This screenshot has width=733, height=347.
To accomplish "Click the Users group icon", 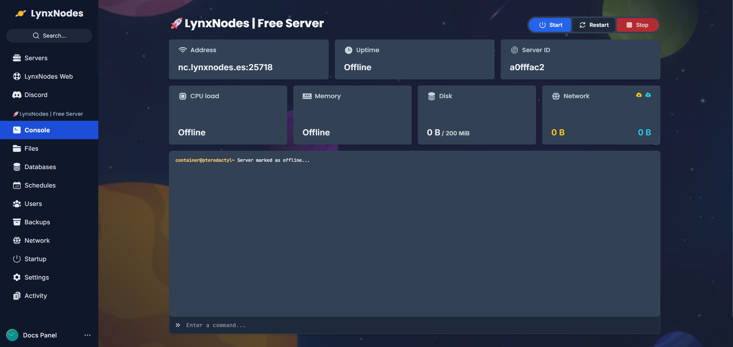I will 17,204.
